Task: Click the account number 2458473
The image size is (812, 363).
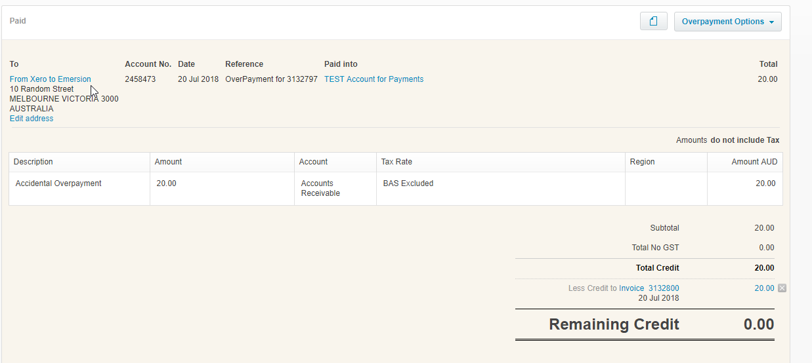Action: 140,79
